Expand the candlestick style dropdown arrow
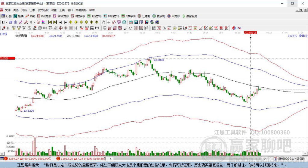Viewport: 308px width, 168px height. tap(34, 22)
